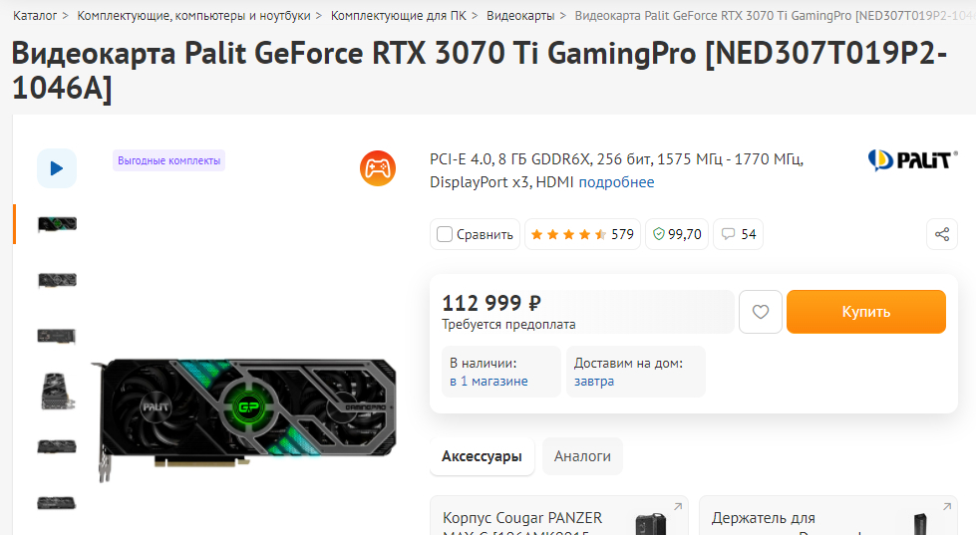Screen dimensions: 976x535
Task: Click the 'завтра' delivery link
Action: (594, 381)
